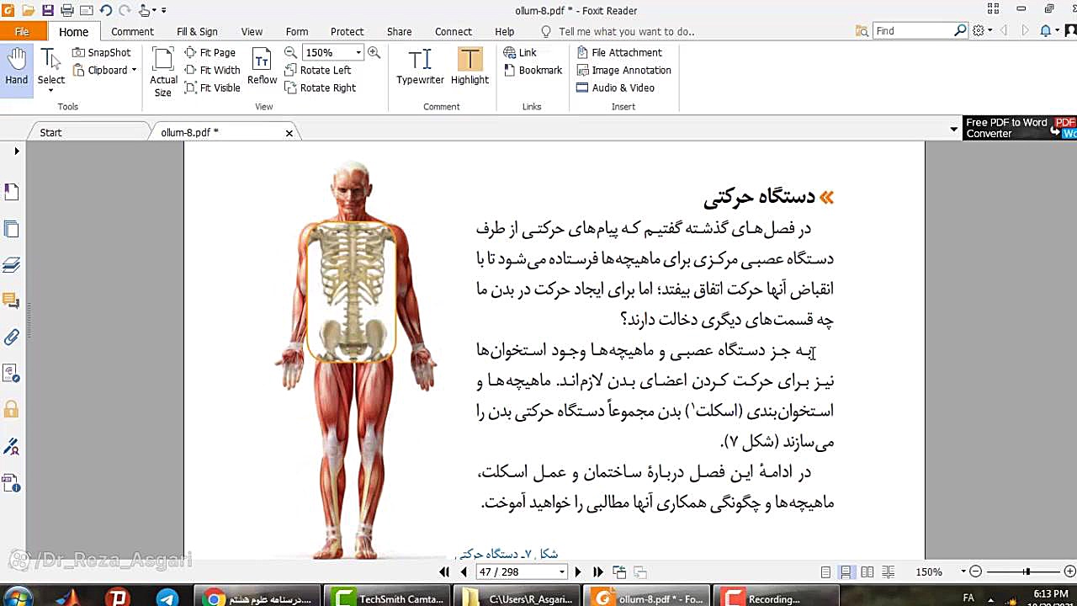Select the Hand tool
The height and width of the screenshot is (606, 1077).
point(16,67)
